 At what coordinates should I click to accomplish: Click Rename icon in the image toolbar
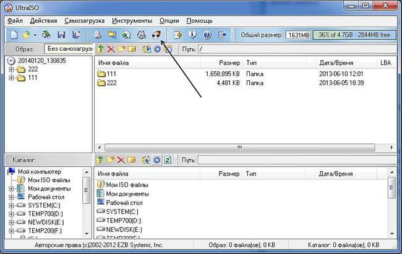(x=132, y=49)
